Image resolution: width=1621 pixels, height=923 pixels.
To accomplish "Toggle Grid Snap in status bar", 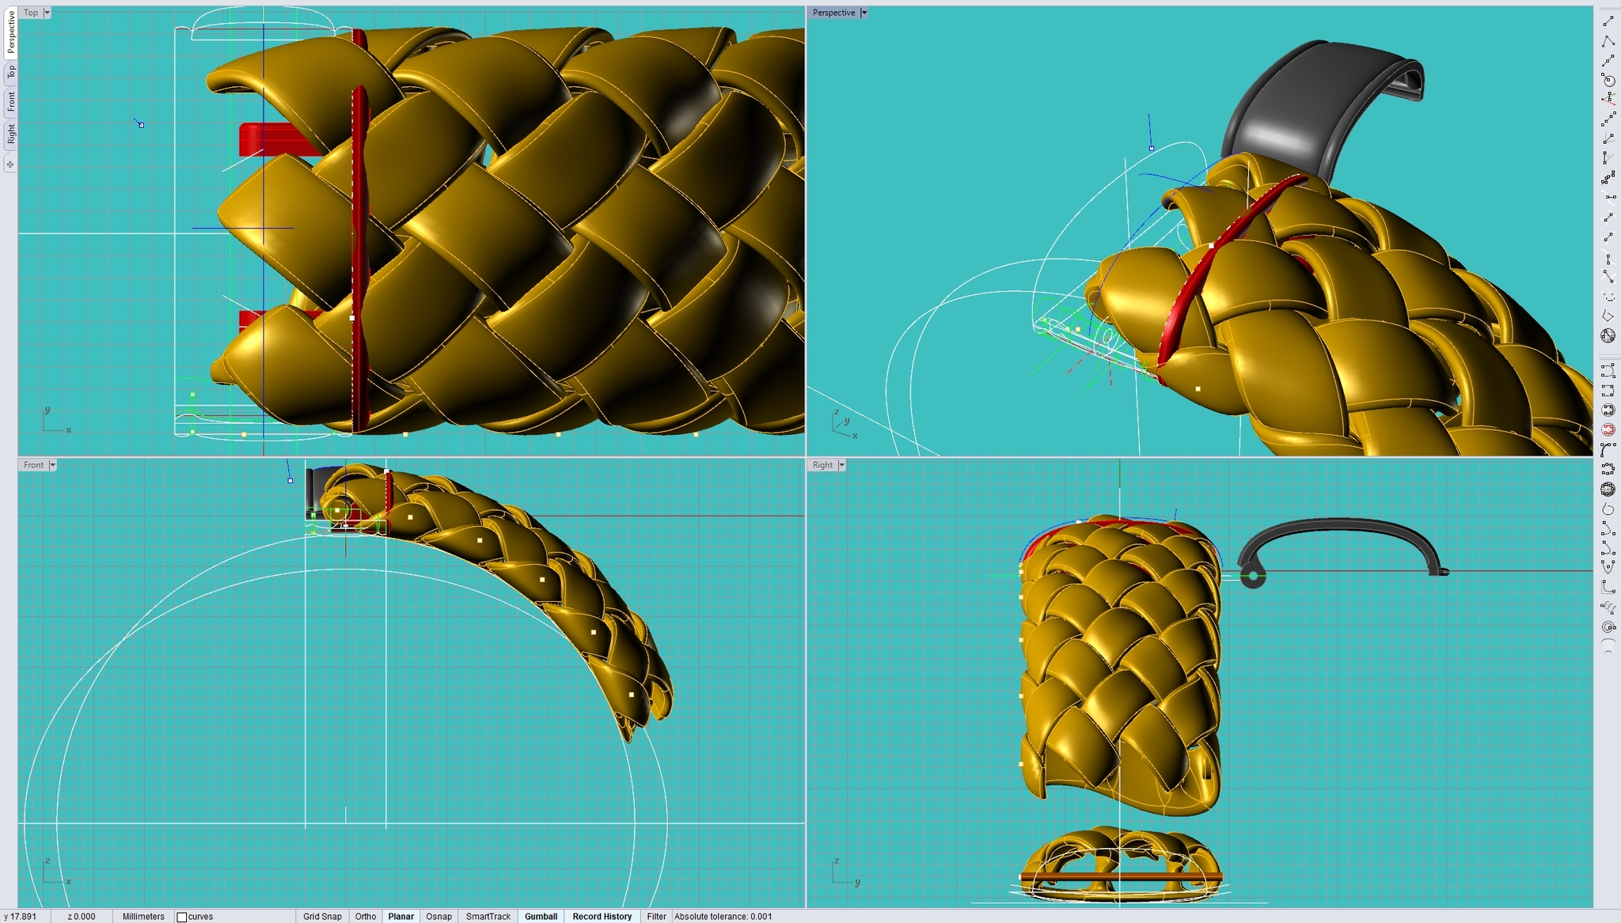I will click(x=322, y=916).
